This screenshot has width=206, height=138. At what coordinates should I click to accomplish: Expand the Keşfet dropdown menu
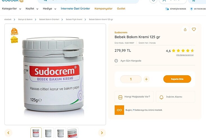point(32,9)
